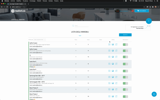Toggle activation for GoPro Fusion Open Space Largo San Nazaro
This screenshot has width=160, height=100.
pyautogui.click(x=125, y=45)
